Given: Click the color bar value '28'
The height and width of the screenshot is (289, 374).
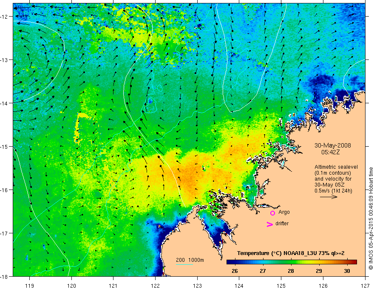Looking at the screenshot, I should (x=291, y=271).
